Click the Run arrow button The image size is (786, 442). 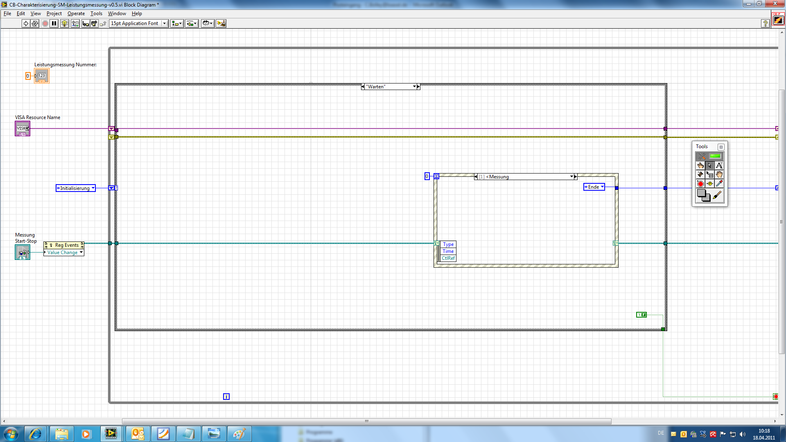pos(26,23)
